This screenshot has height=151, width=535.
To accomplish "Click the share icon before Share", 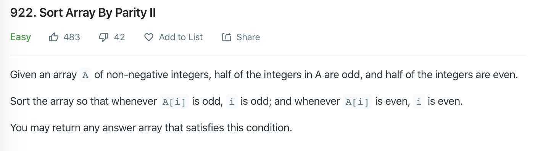I will click(x=227, y=37).
